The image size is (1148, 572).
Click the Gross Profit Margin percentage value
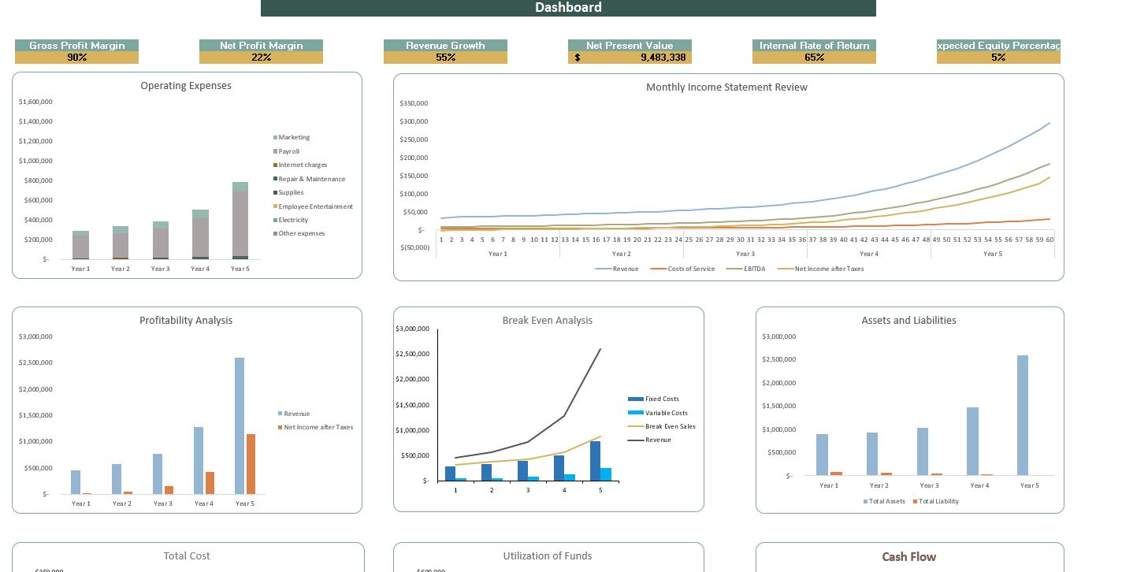coord(76,57)
